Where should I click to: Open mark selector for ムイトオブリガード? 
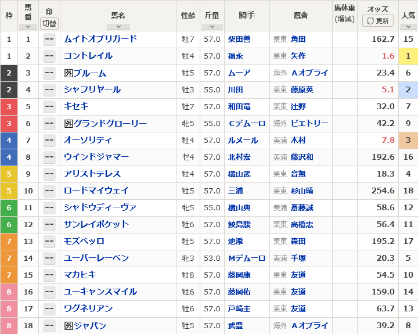click(x=49, y=39)
